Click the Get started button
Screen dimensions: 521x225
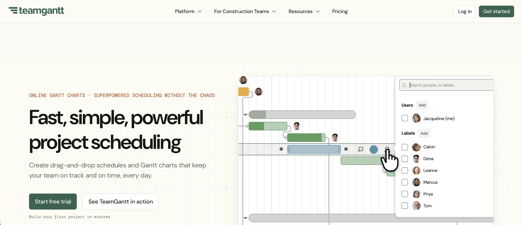coord(496,11)
